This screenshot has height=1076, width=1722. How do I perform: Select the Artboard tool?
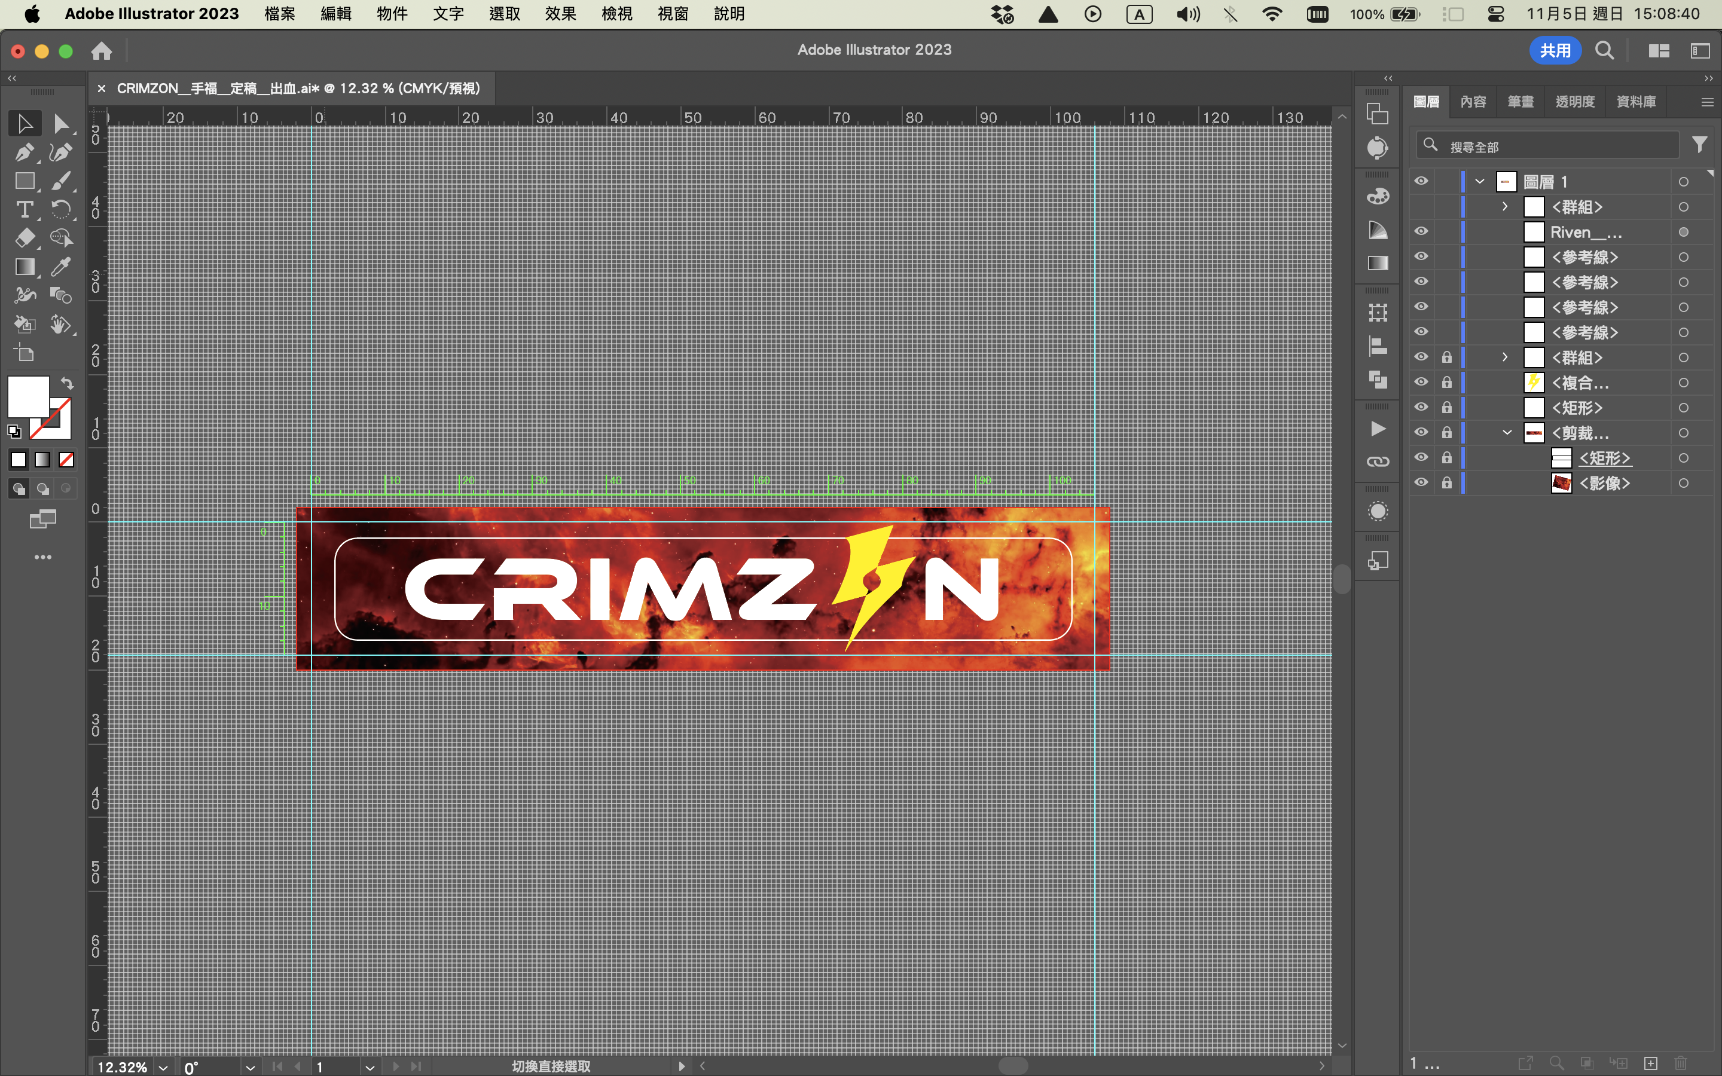[x=25, y=353]
